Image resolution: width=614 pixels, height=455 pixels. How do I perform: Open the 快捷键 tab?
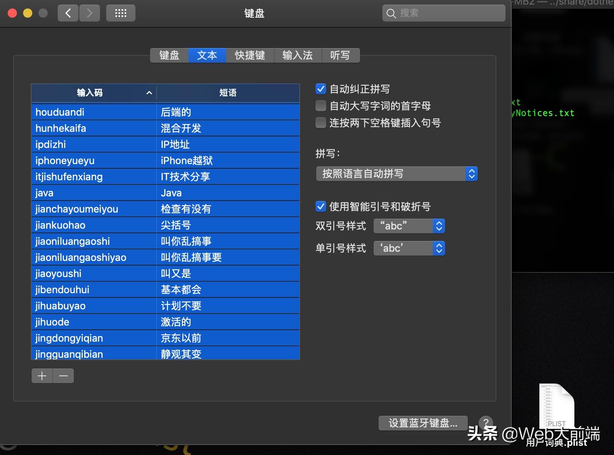coord(250,55)
